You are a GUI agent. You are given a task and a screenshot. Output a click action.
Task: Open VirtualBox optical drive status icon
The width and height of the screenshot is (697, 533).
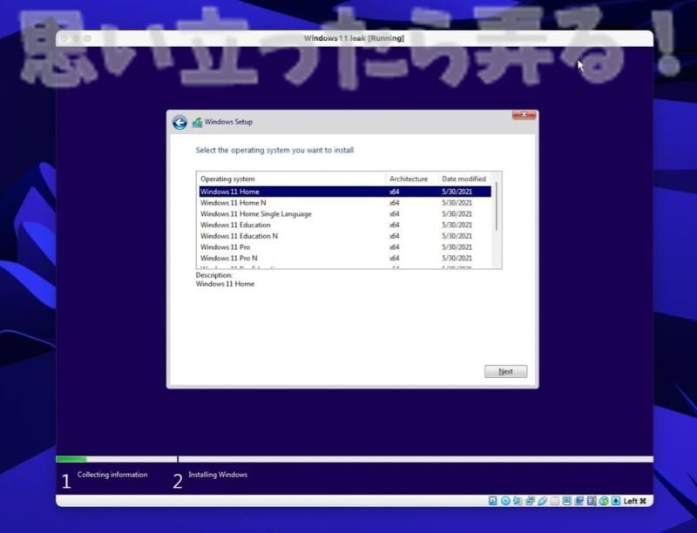pos(505,501)
